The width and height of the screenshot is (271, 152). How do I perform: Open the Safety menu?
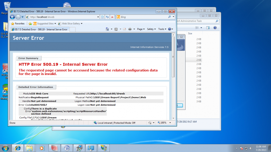pos(151,29)
